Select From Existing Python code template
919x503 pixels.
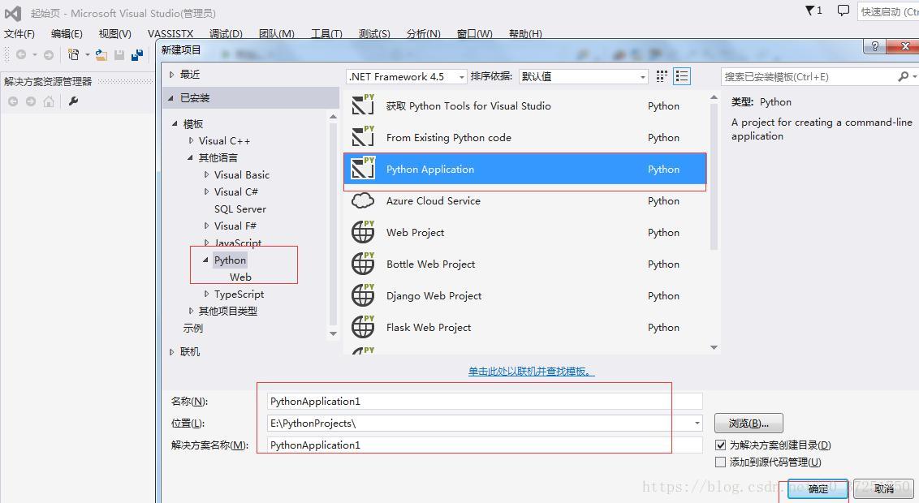[525, 138]
